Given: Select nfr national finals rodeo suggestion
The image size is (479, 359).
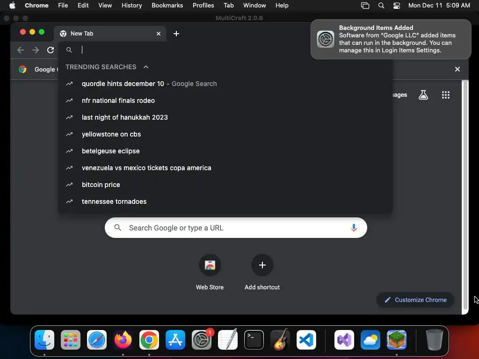Looking at the screenshot, I should coord(225,101).
